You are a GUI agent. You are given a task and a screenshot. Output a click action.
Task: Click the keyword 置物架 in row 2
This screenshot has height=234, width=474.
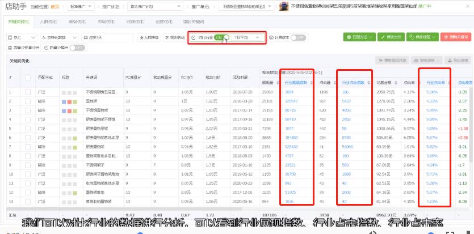point(91,101)
